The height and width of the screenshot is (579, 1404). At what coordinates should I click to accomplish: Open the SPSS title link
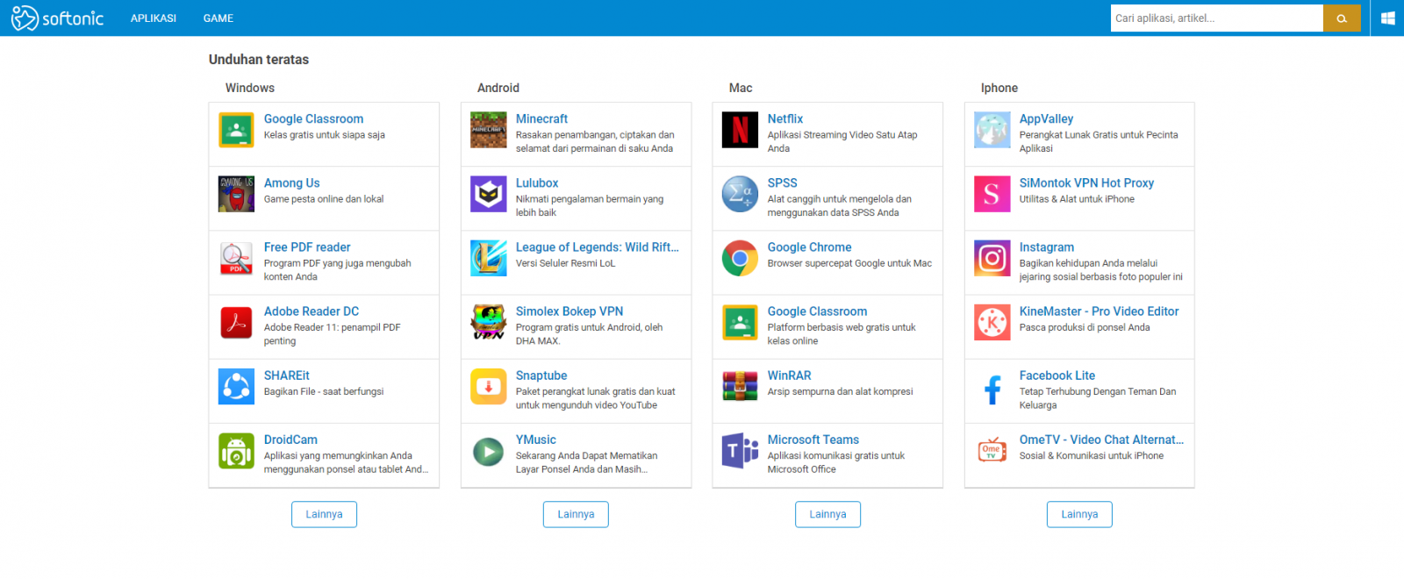coord(783,183)
